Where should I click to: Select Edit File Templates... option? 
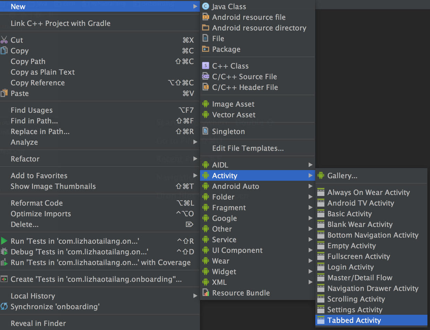click(x=248, y=148)
